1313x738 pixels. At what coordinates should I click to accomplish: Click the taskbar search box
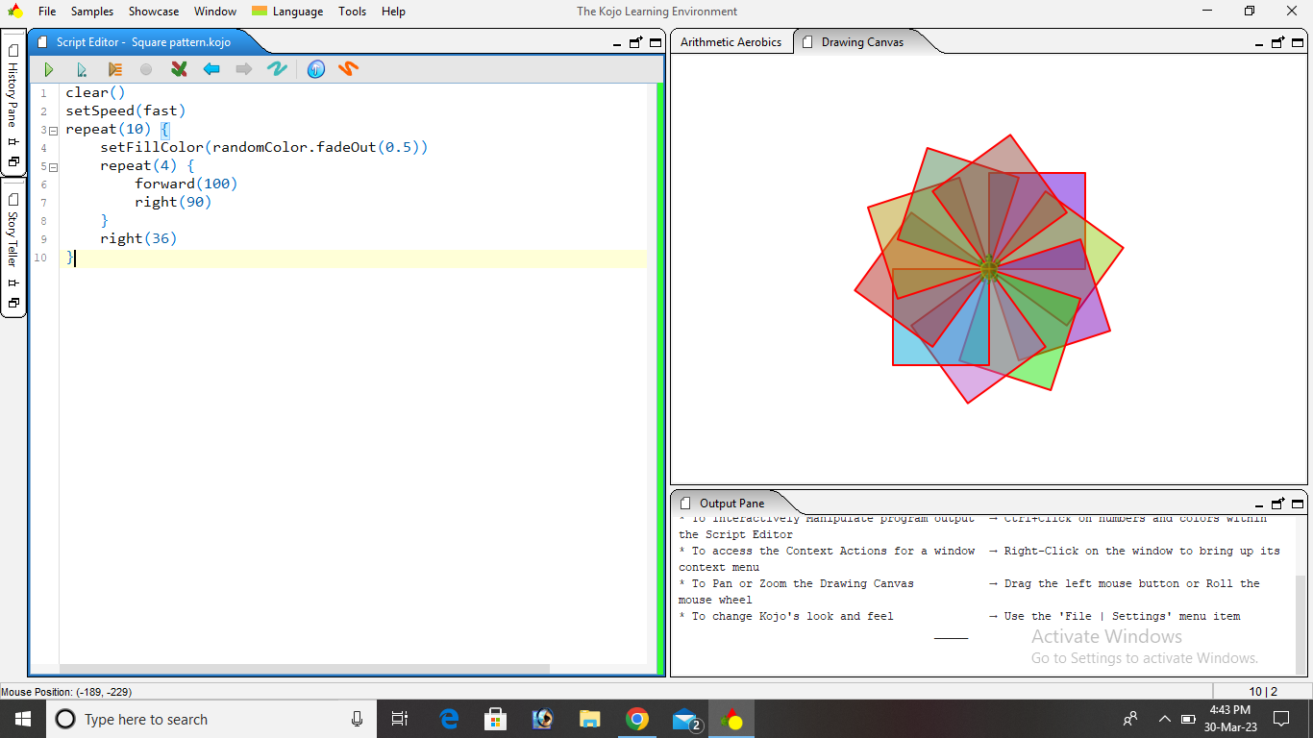click(213, 719)
